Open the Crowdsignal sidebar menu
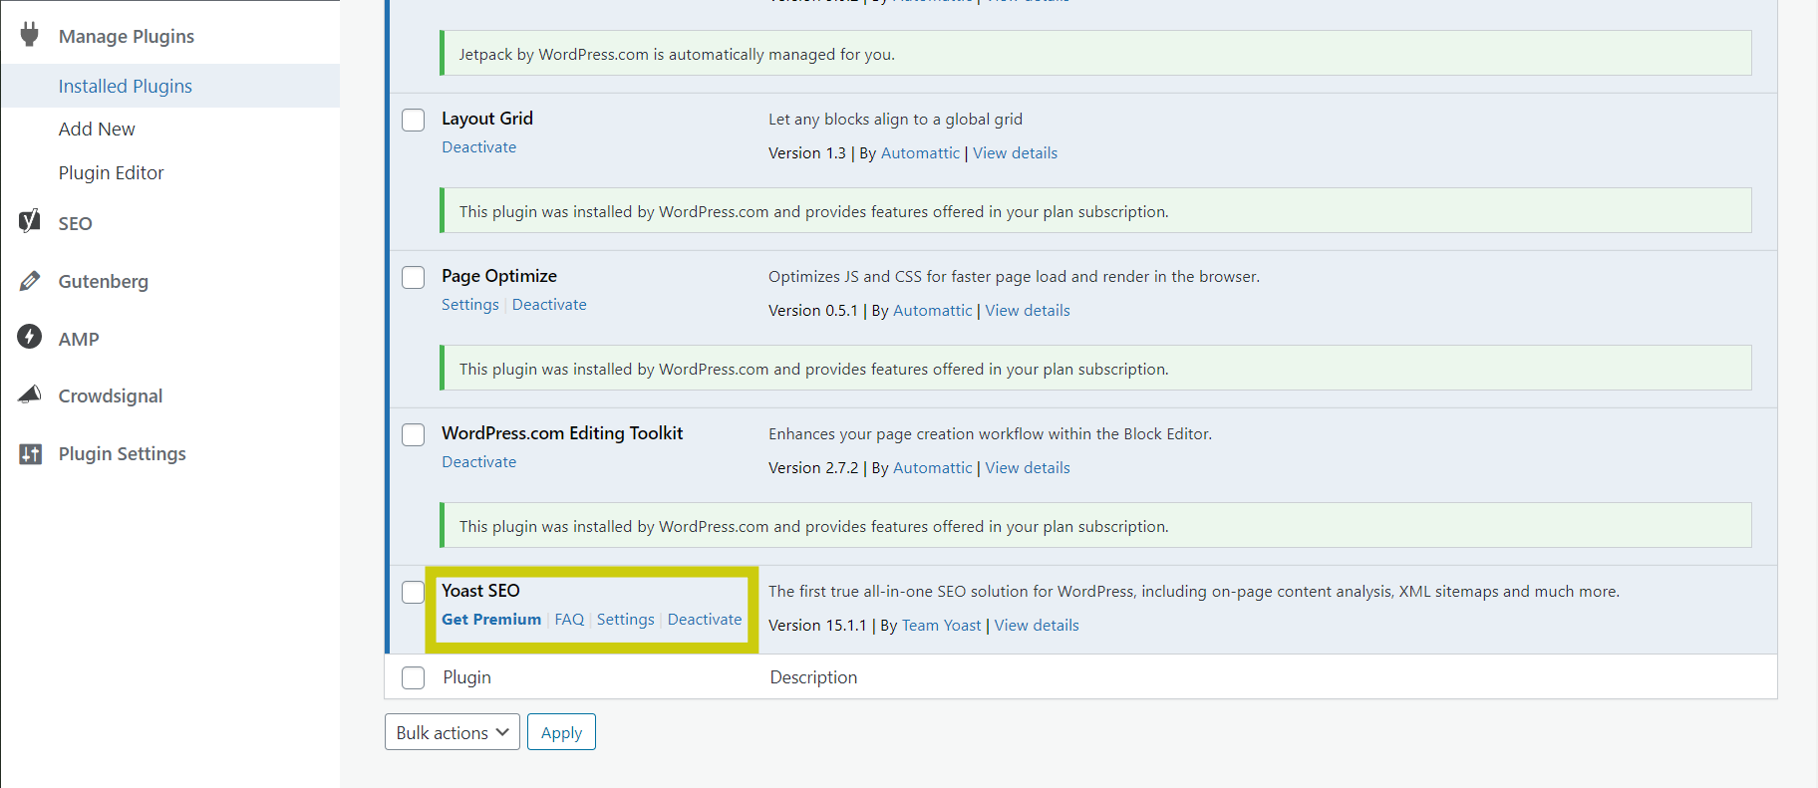Screen dimensions: 1818x788 pos(111,395)
